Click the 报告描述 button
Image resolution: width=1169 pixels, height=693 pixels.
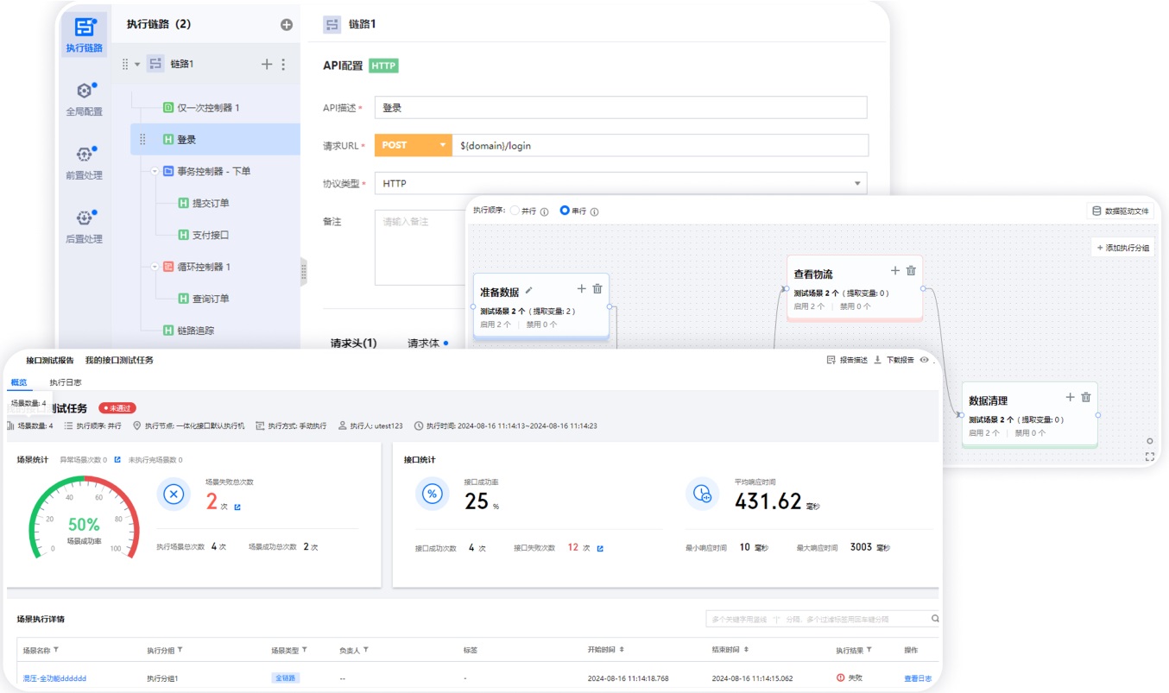tap(847, 360)
